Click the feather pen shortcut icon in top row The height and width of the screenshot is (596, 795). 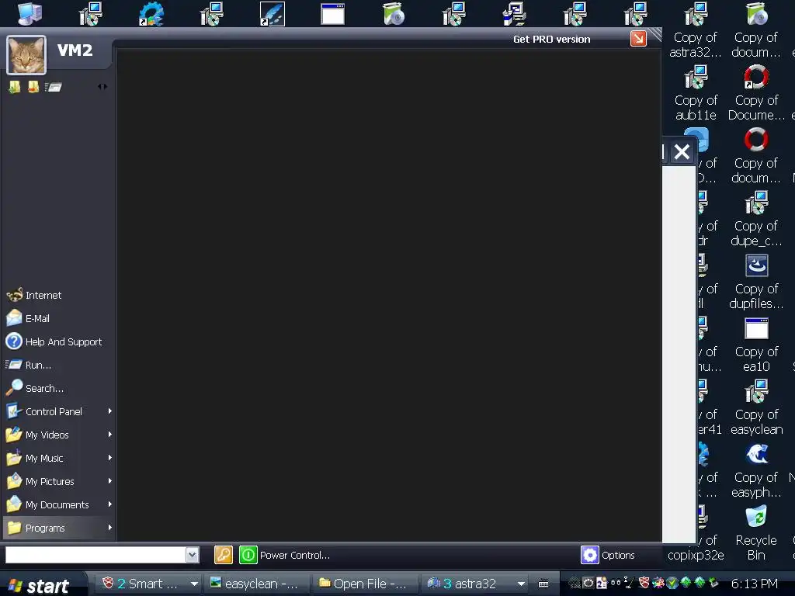[273, 14]
